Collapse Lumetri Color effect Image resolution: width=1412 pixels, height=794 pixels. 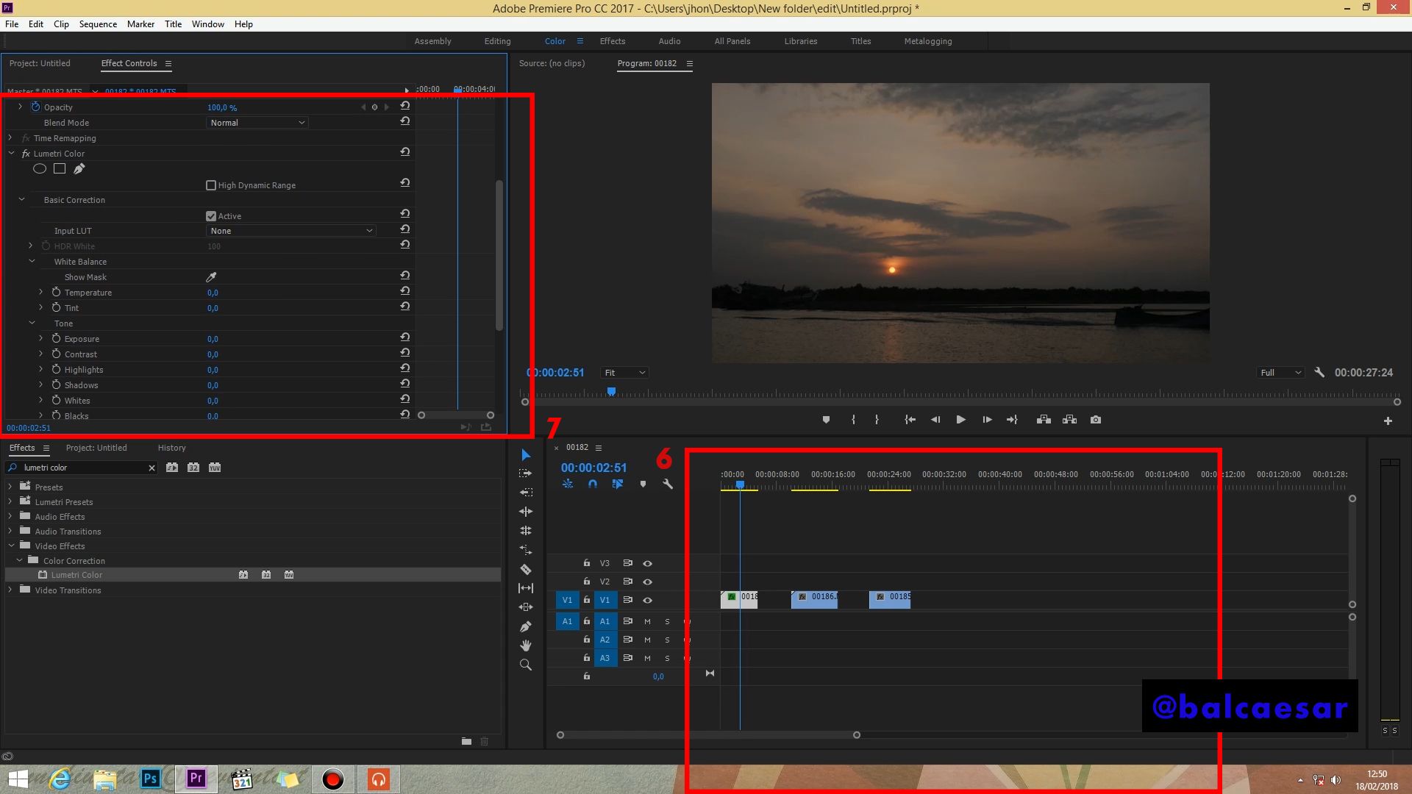11,154
